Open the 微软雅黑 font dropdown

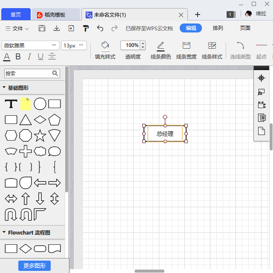[30, 45]
